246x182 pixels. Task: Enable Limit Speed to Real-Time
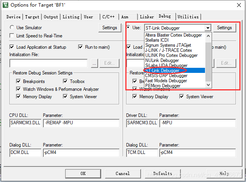[12, 35]
